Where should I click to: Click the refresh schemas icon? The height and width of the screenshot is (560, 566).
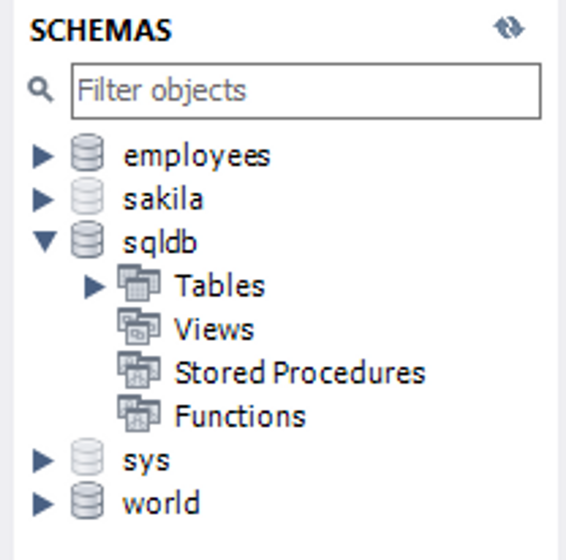pos(509,28)
